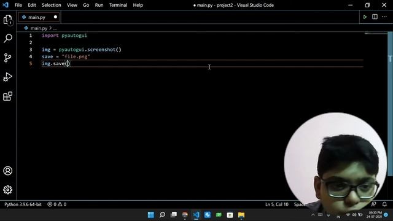Viewport: 393px width, 221px height.
Task: Open the View menu
Action: tap(72, 5)
